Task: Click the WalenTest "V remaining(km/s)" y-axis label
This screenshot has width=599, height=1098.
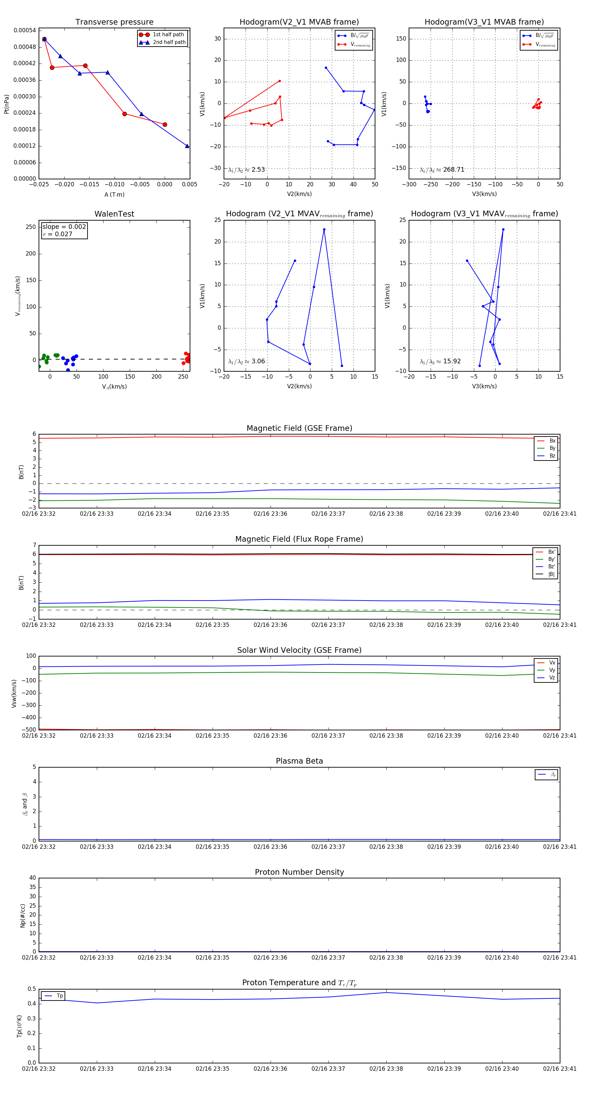Action: click(18, 296)
